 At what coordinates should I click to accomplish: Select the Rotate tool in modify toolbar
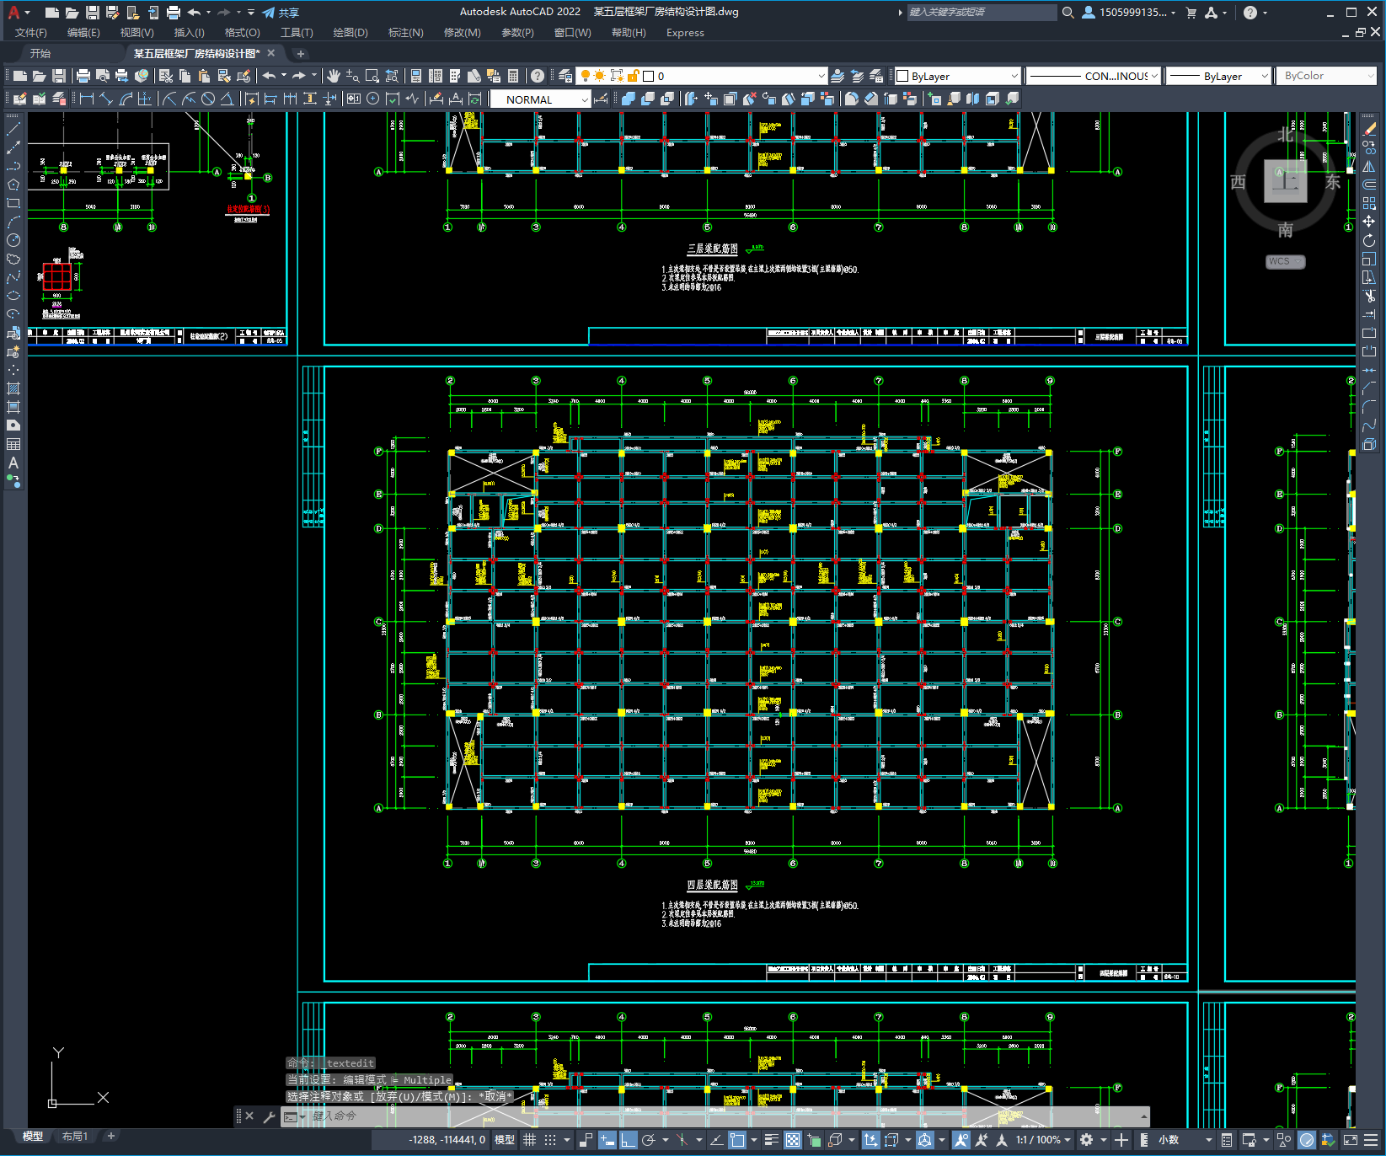coord(1369,240)
